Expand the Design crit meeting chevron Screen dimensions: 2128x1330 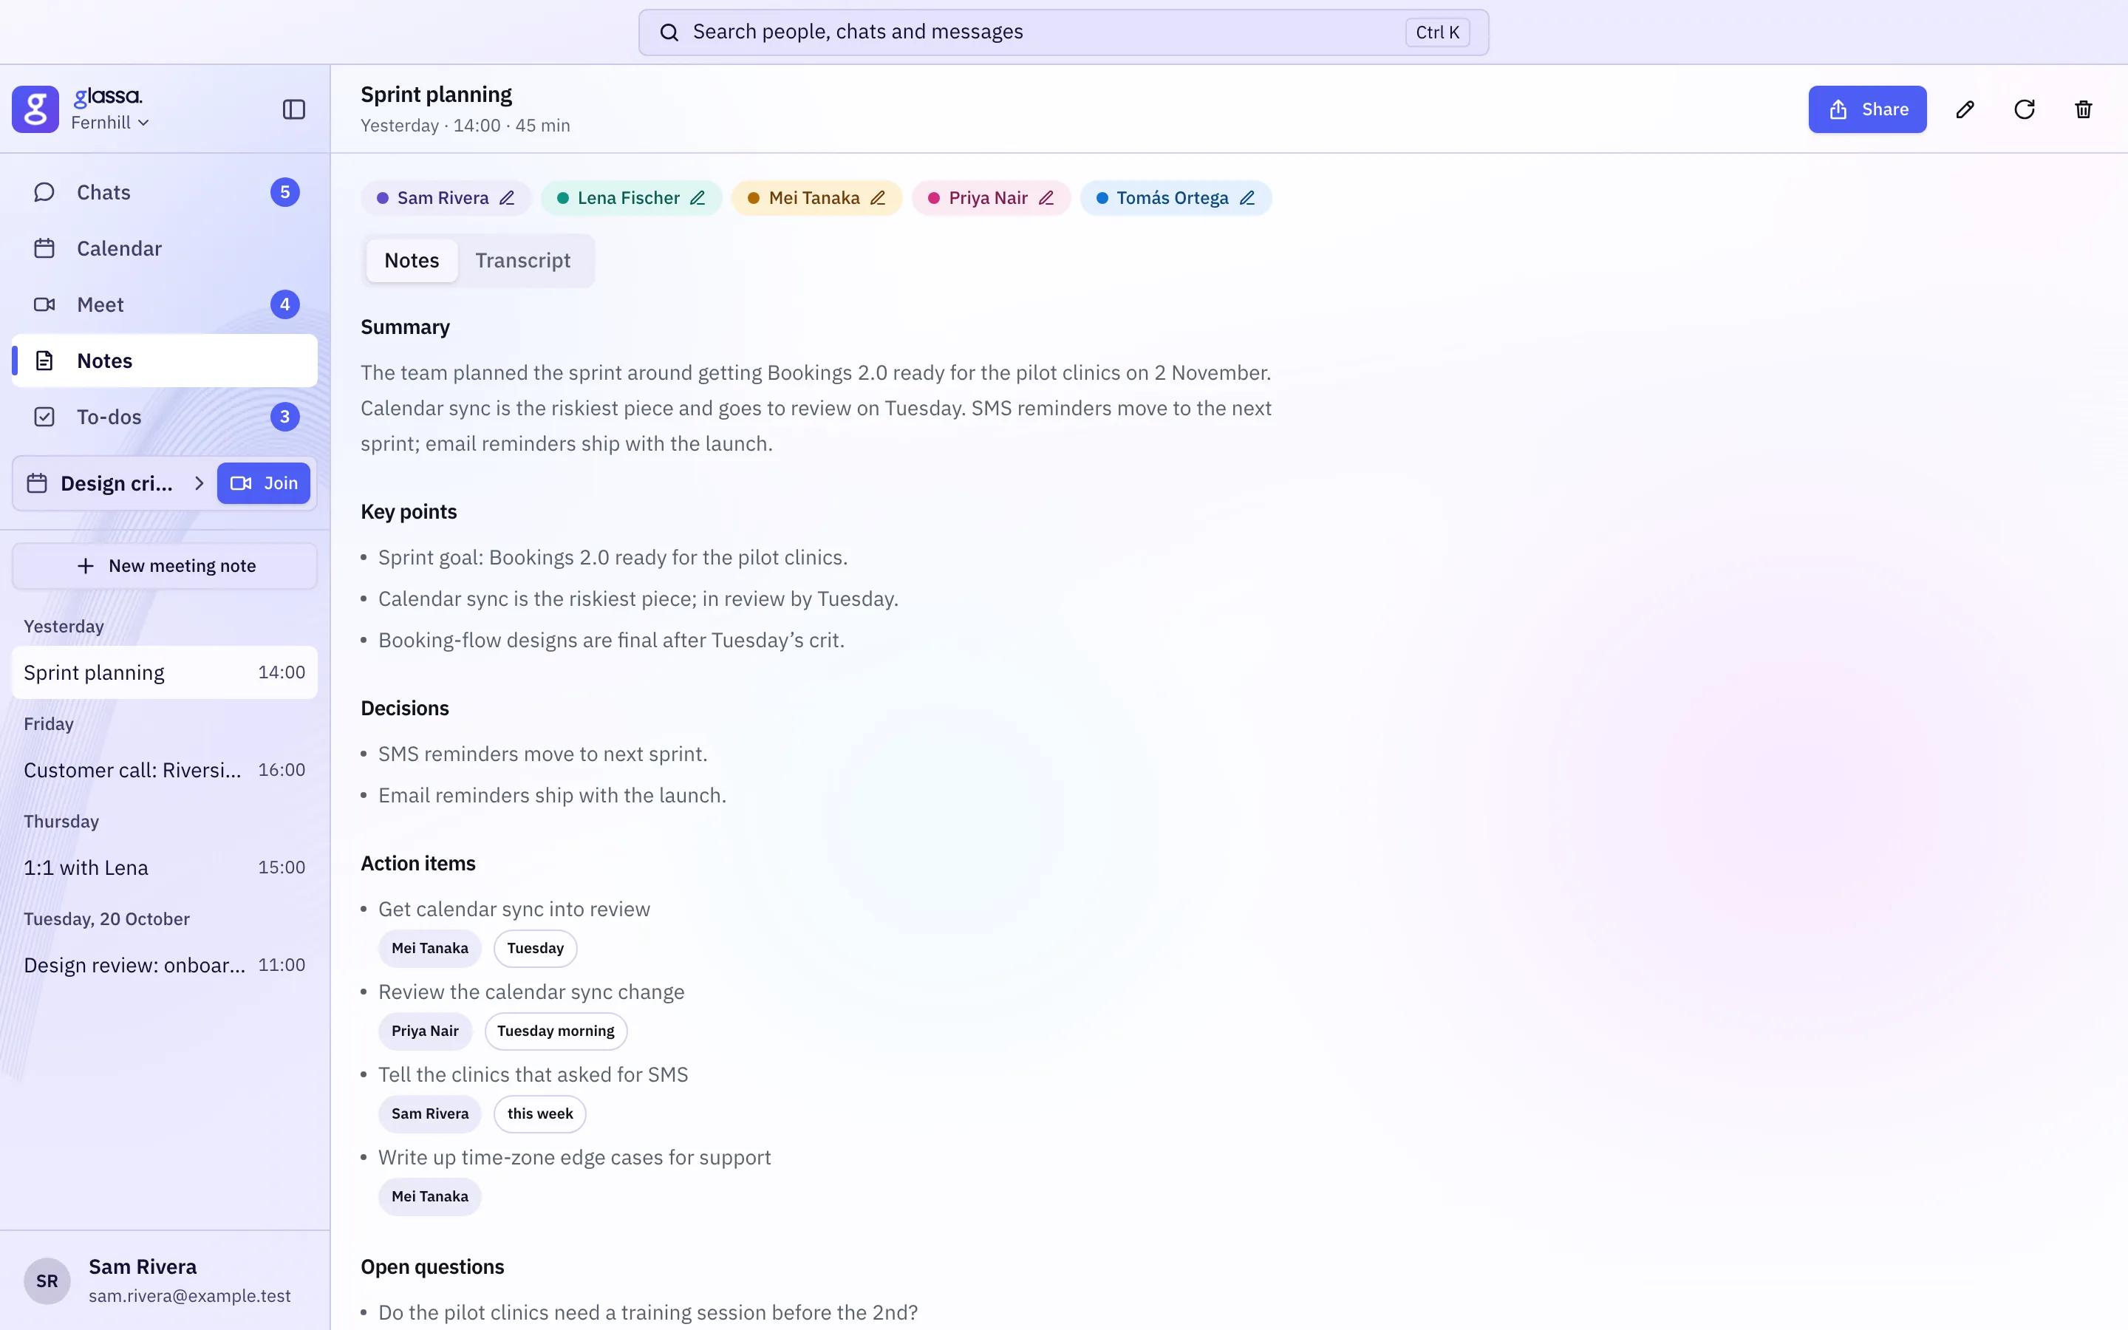pos(199,483)
